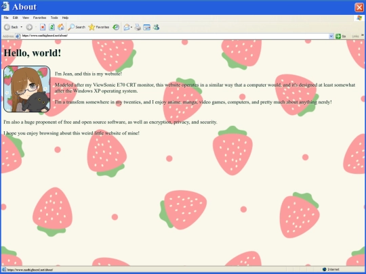Open the Edit menu

click(x=15, y=18)
